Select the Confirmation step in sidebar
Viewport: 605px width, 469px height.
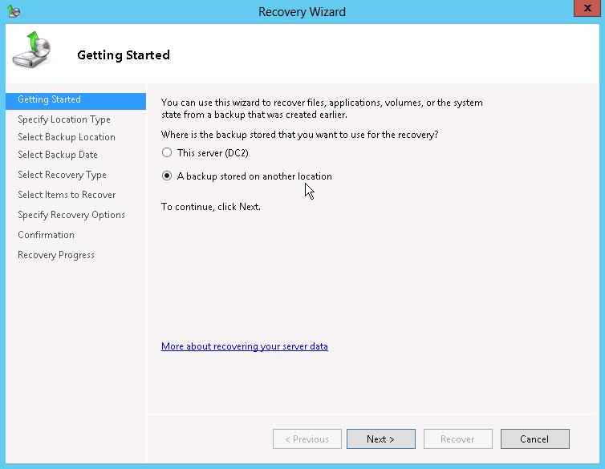pos(46,235)
